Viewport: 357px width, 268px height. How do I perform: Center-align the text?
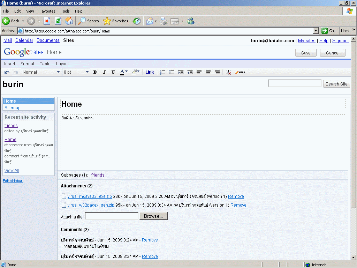pos(208,72)
